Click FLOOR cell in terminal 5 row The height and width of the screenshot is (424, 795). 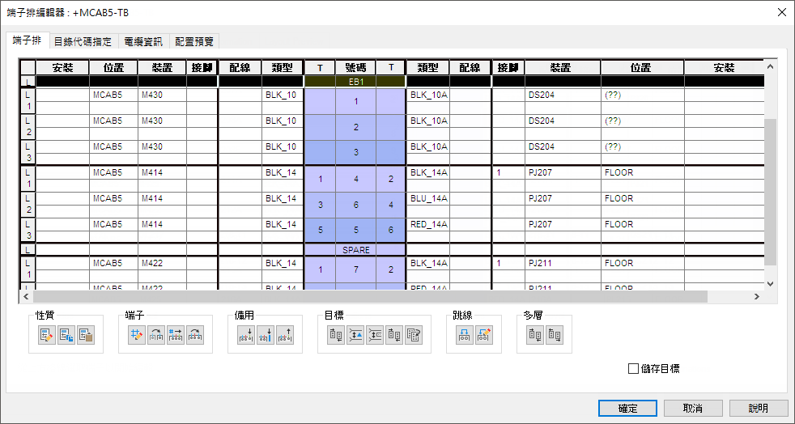pyautogui.click(x=642, y=224)
